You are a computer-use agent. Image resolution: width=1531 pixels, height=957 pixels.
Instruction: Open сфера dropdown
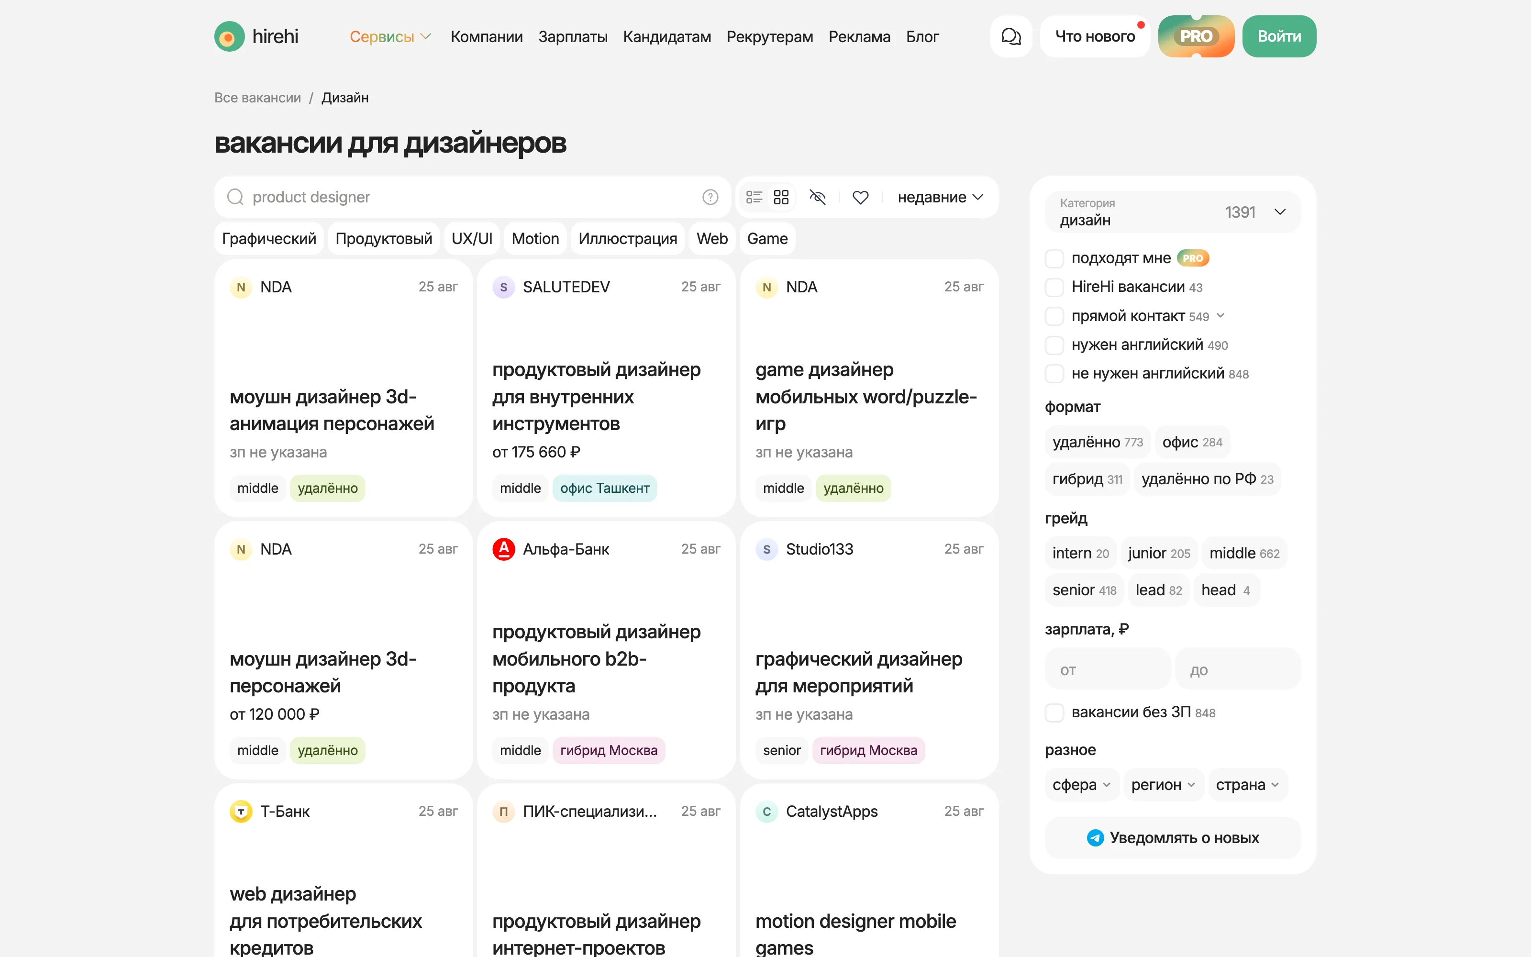(x=1081, y=784)
